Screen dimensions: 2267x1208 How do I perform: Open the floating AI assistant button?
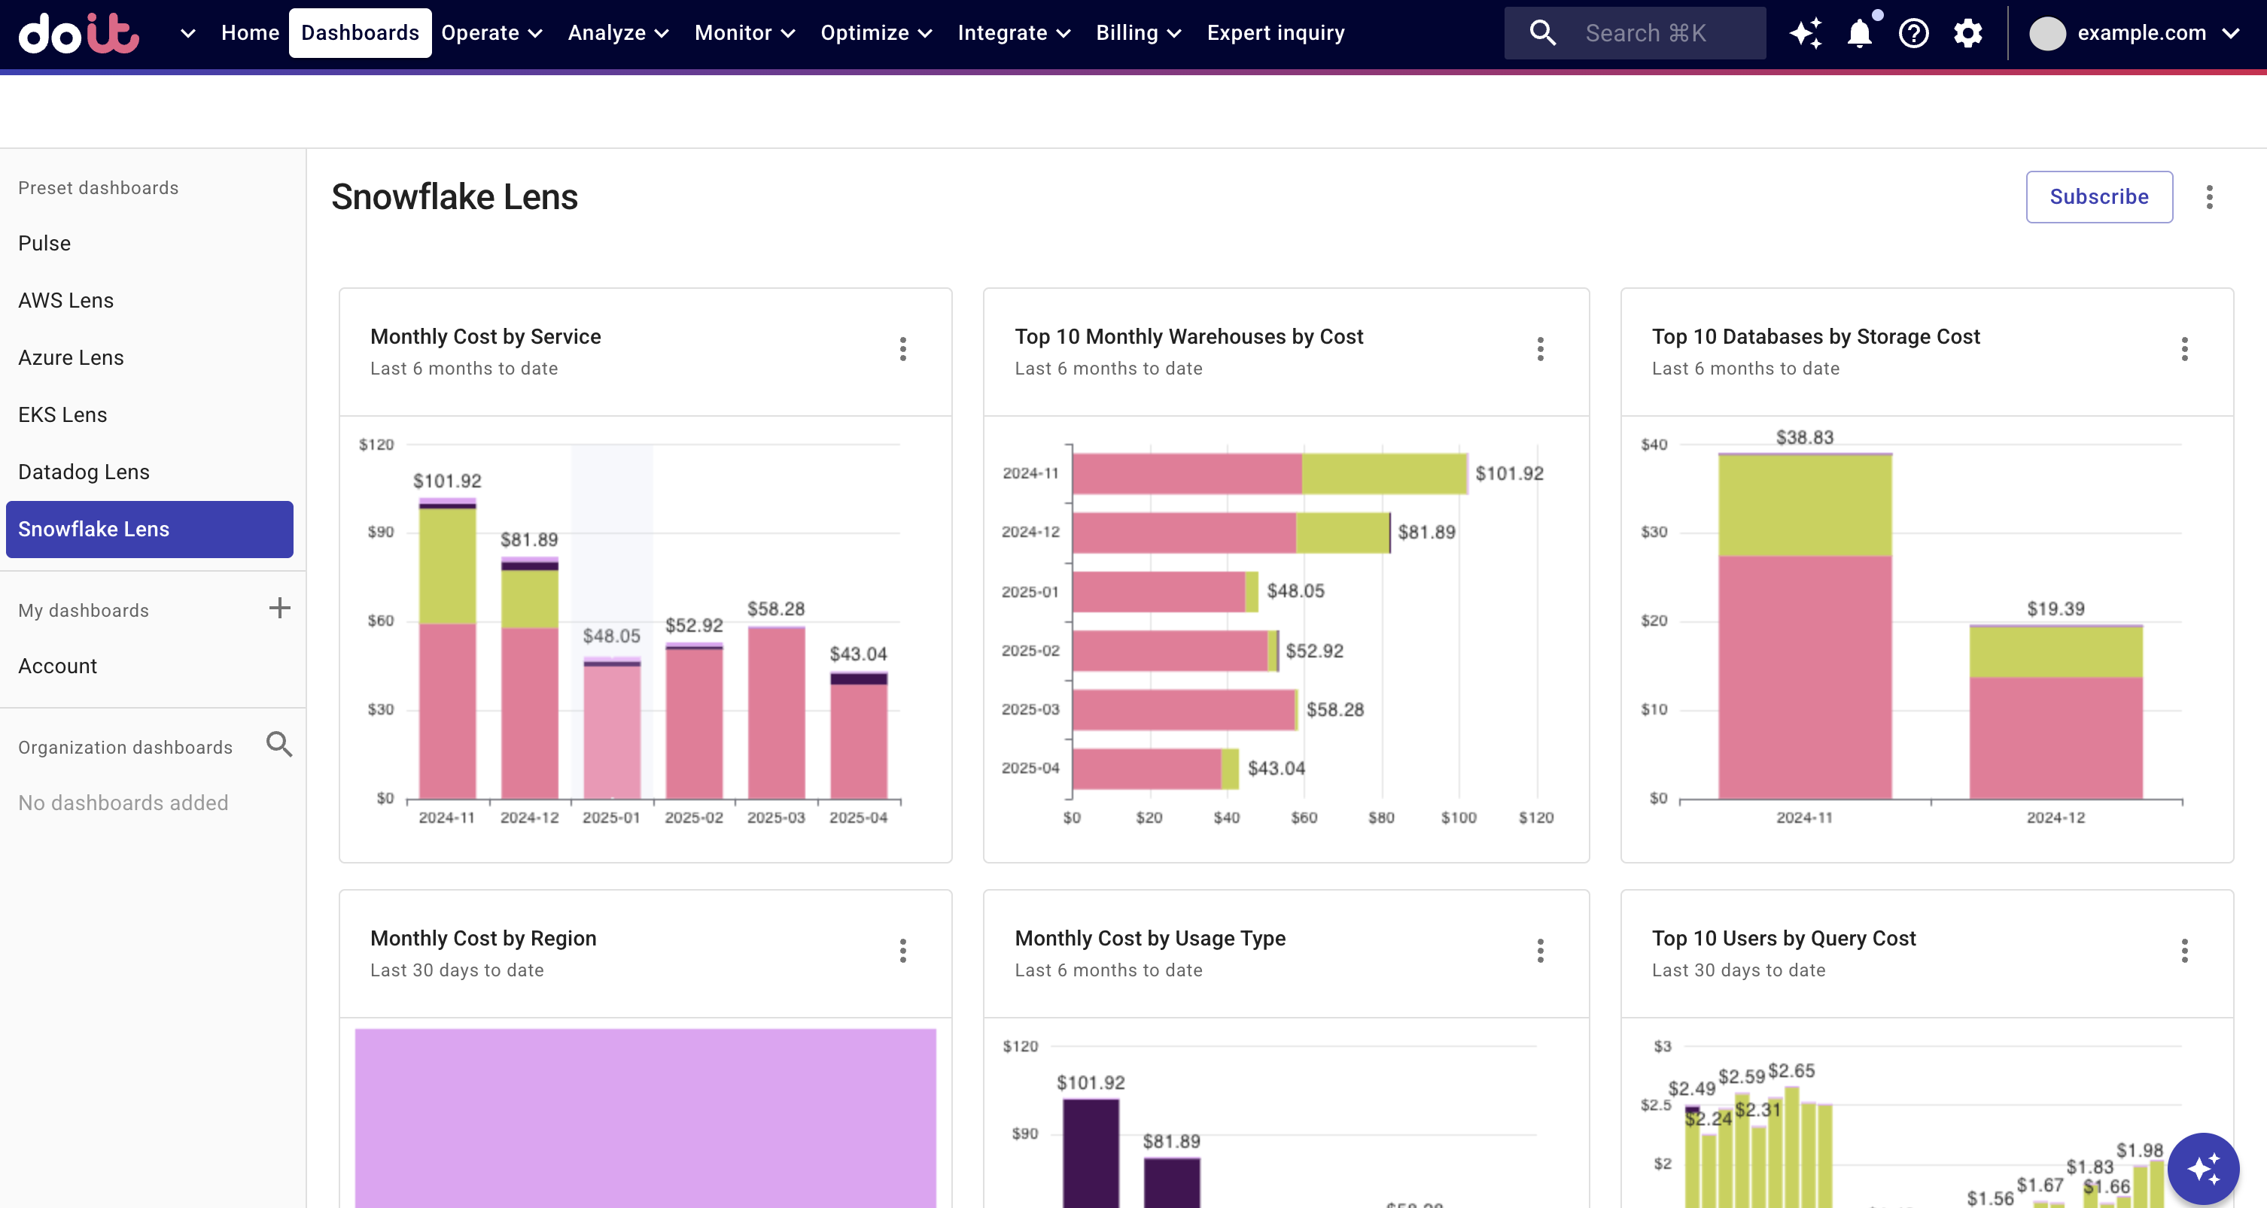(x=2203, y=1168)
